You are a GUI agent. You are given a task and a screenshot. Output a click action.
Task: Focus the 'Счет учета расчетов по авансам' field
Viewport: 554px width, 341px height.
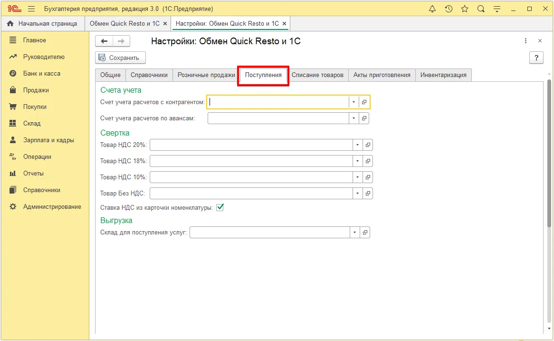click(278, 118)
